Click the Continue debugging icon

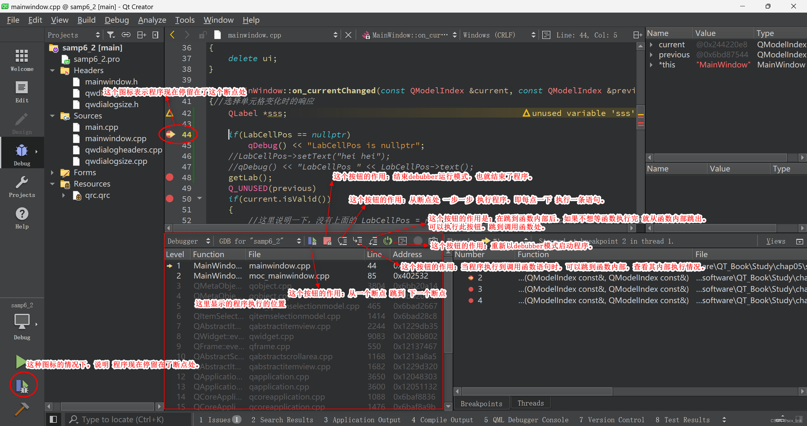pyautogui.click(x=312, y=241)
